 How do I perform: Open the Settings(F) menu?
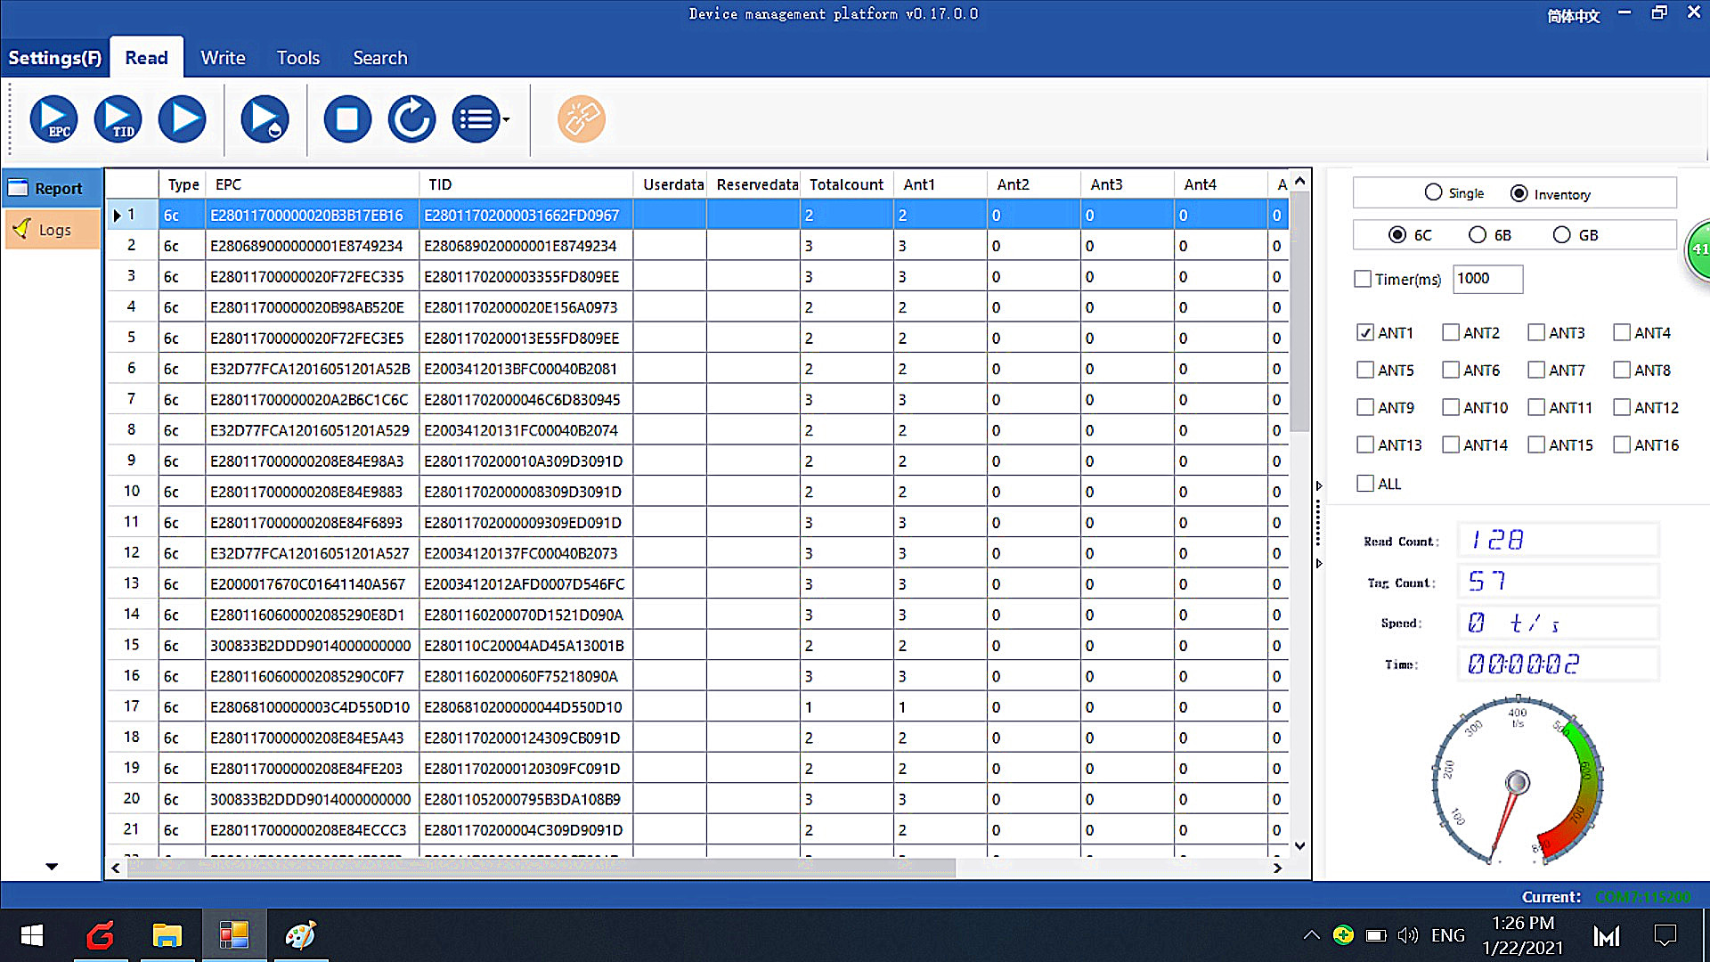54,58
